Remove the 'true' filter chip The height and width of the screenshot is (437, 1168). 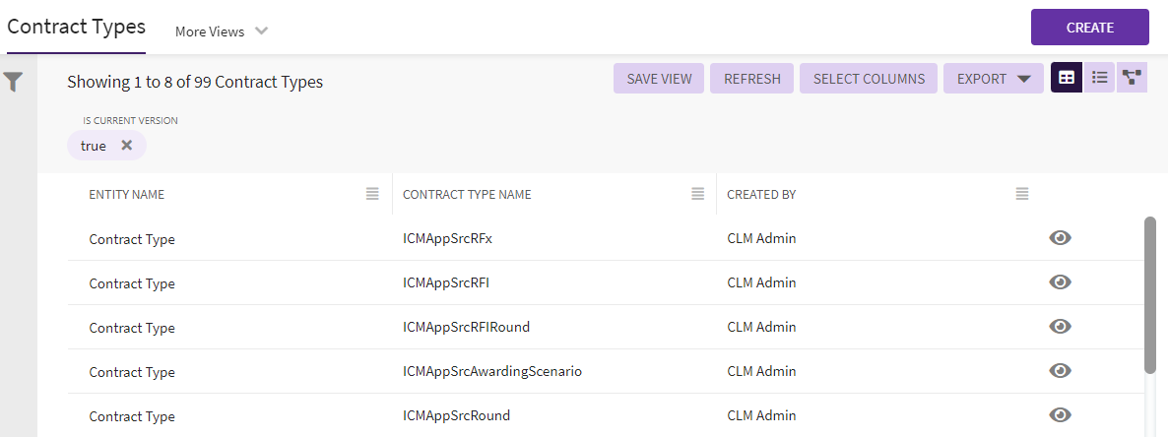pyautogui.click(x=126, y=146)
